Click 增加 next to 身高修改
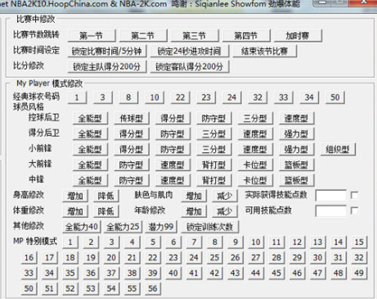Viewport: 377px width, 299px height. [75, 196]
